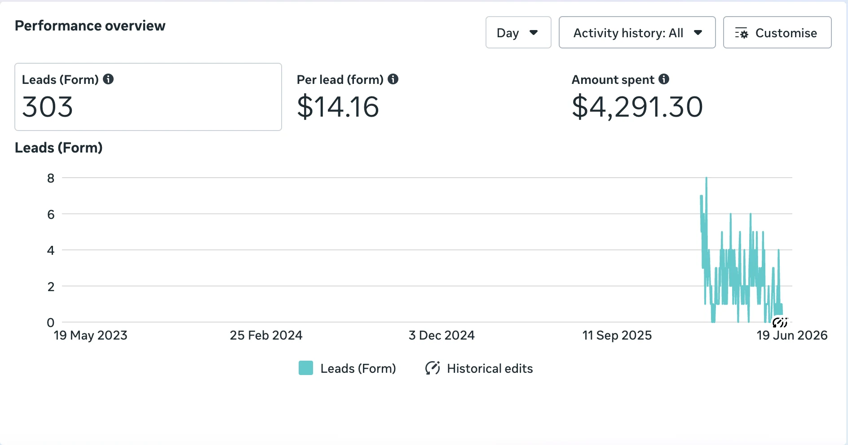Expand the Activity history: All dropdown

click(637, 32)
